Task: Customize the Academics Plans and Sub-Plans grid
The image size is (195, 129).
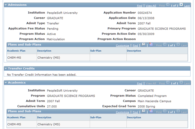Action: pyautogui.click(x=122, y=112)
